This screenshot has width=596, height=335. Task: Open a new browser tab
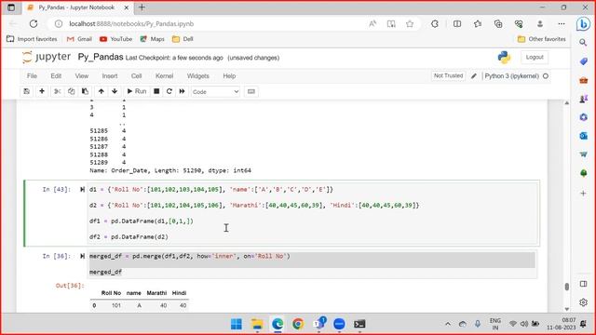(142, 7)
